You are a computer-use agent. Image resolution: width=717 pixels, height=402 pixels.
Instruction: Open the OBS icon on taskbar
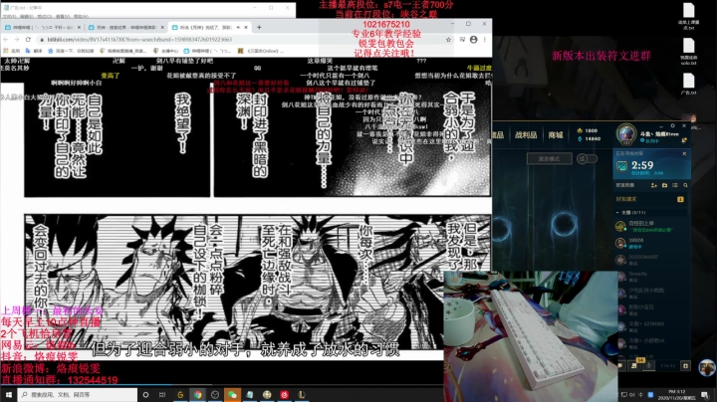coord(215,395)
